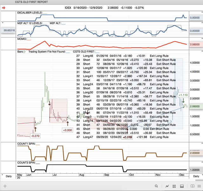Click the red MOMO color line swatch
203x191 pixels.
coord(29,40)
